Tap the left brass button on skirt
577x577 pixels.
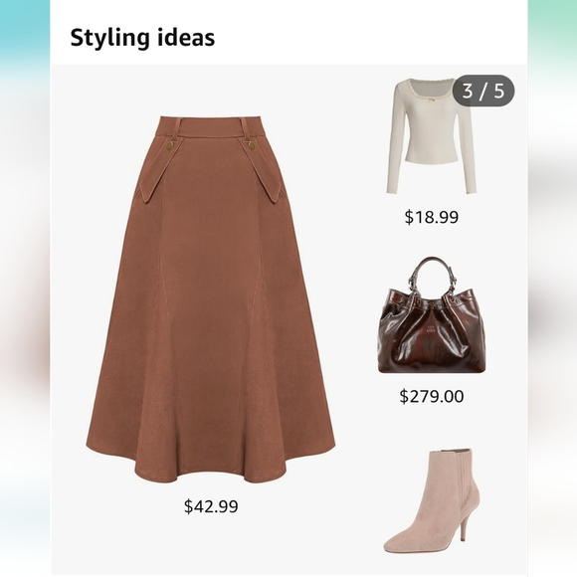point(171,146)
